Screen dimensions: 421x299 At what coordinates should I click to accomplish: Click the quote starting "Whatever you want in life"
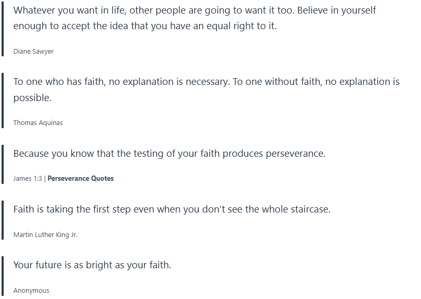[x=195, y=10]
